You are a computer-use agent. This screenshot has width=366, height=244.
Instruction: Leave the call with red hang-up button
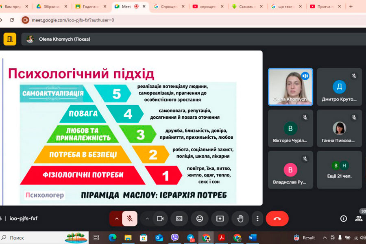tap(277, 218)
